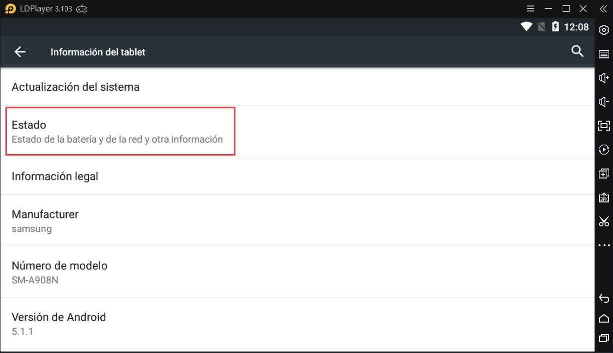Open recent apps from sidebar

(x=604, y=338)
